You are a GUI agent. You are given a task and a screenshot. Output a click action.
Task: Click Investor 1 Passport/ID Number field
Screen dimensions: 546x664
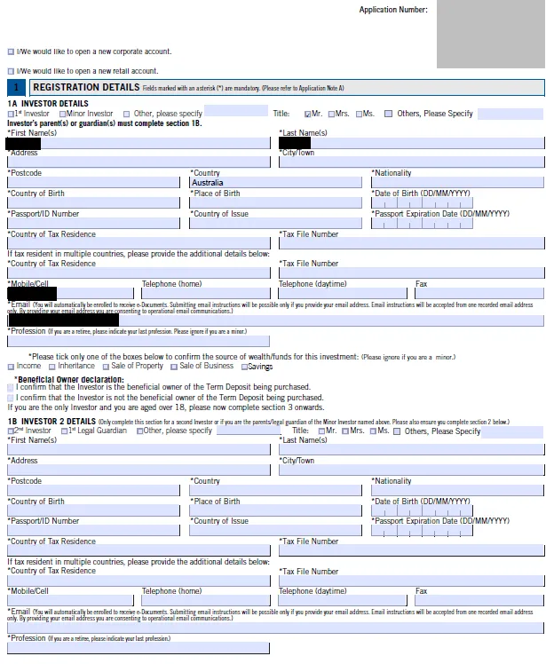tap(94, 224)
